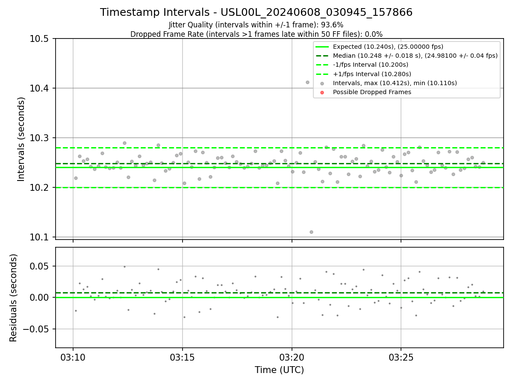Select the Jitter Quality 93.6% subtitle line
This screenshot has width=513, height=385.
pos(256,25)
